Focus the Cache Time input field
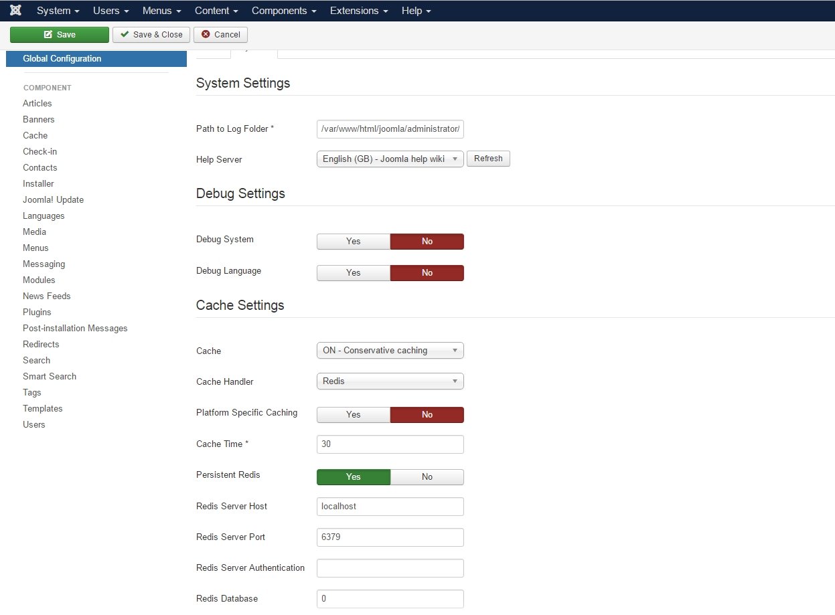 pyautogui.click(x=390, y=444)
